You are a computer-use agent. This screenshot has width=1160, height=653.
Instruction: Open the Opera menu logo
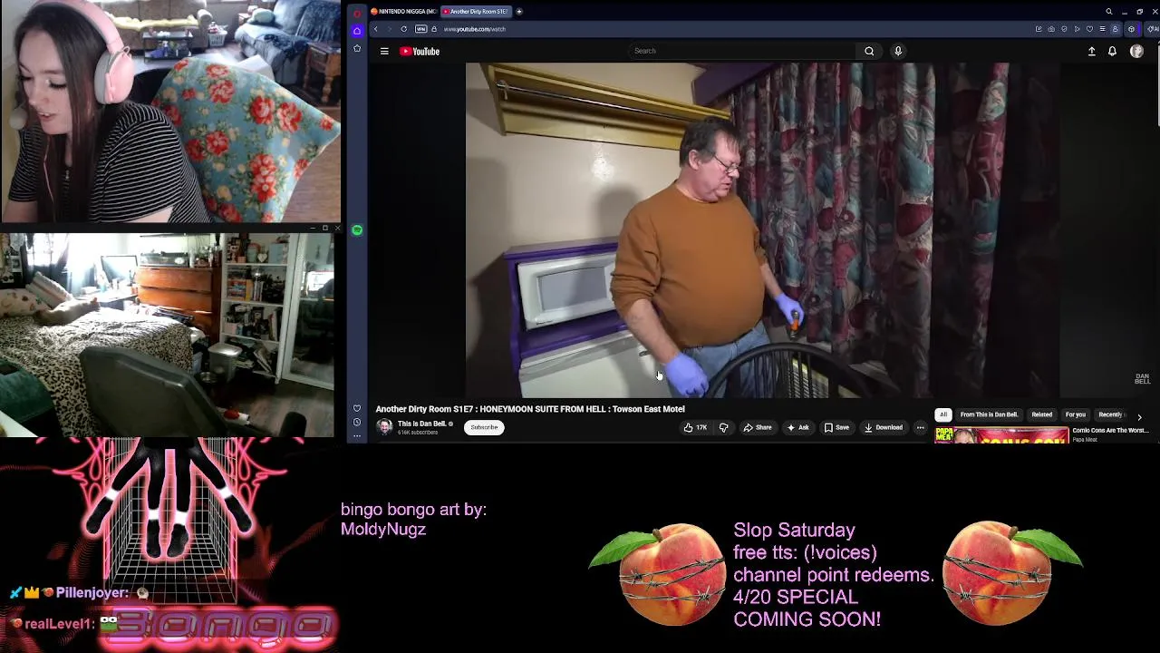[357, 14]
